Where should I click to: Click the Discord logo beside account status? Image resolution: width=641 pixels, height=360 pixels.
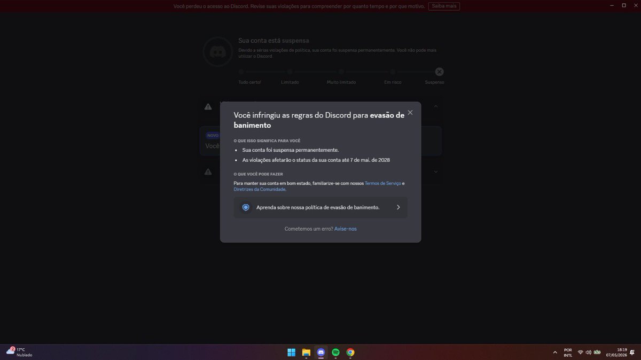[217, 52]
